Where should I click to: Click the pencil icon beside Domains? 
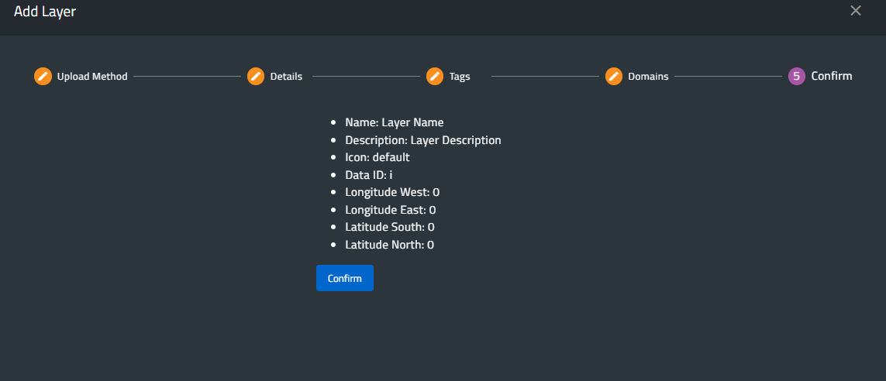pos(614,77)
